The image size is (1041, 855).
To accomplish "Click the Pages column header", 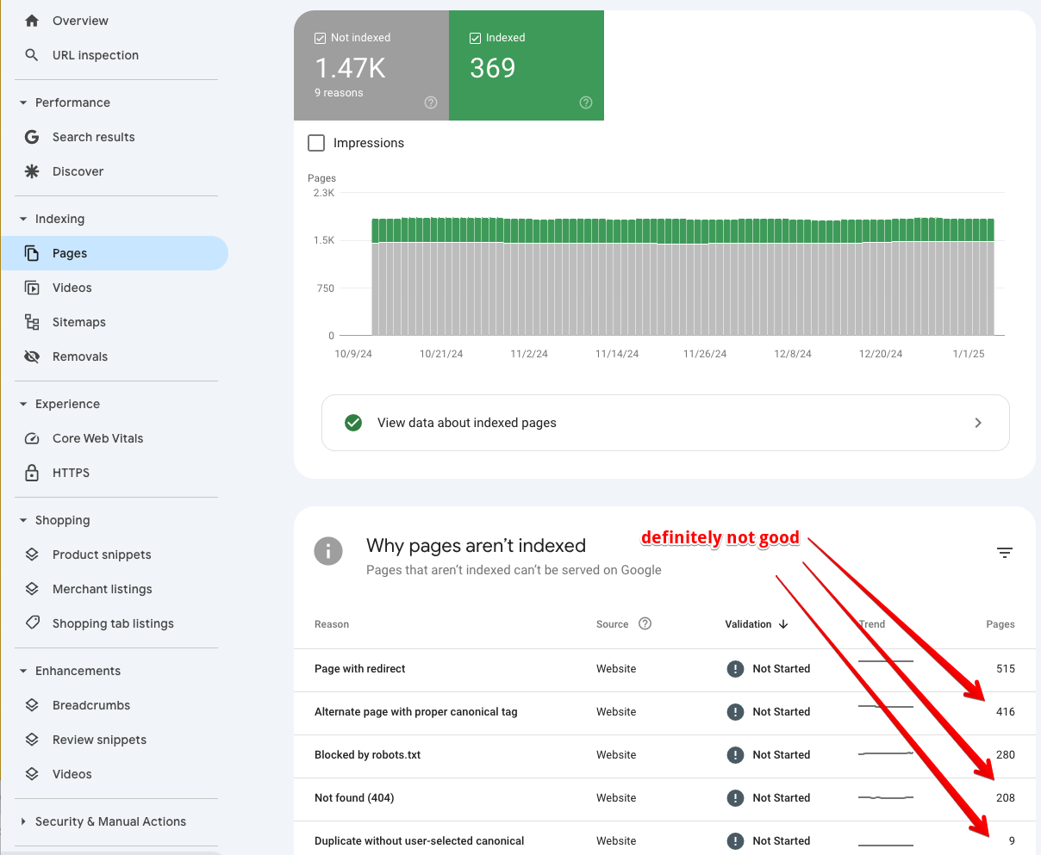I will [1000, 624].
